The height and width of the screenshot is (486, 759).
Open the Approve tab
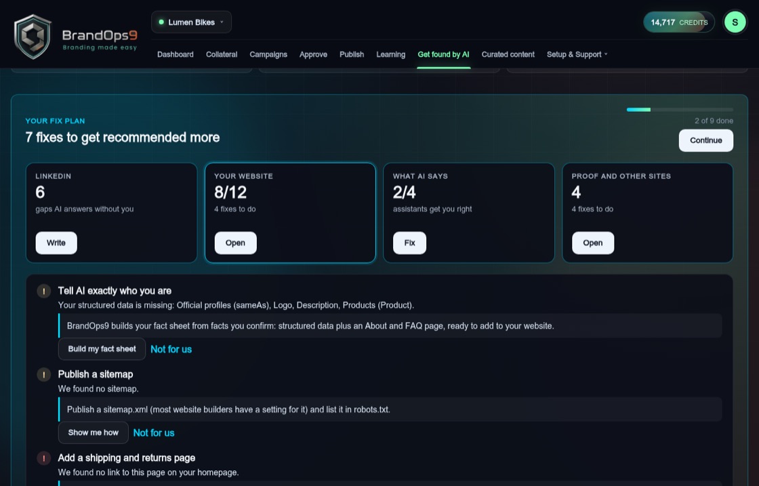point(313,54)
